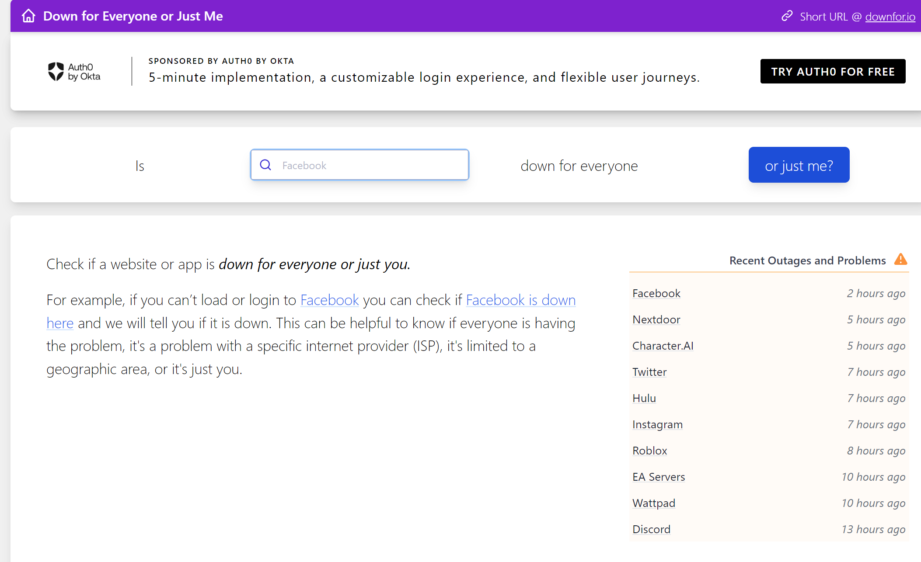The height and width of the screenshot is (562, 921).
Task: Click '8 hours ago' beside Roblox
Action: tap(876, 451)
